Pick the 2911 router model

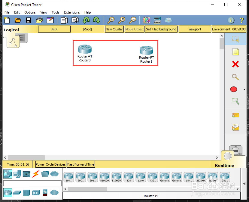click(93, 177)
